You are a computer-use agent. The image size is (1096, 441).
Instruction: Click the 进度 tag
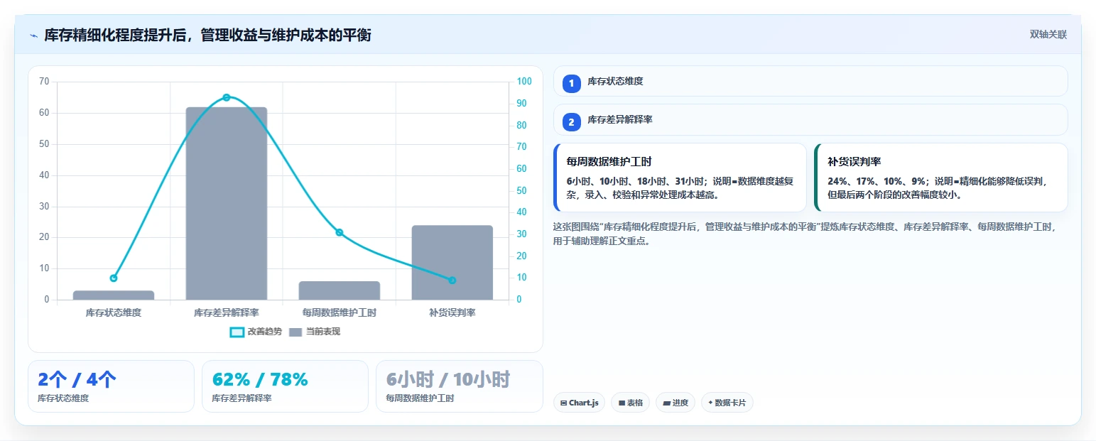point(675,403)
